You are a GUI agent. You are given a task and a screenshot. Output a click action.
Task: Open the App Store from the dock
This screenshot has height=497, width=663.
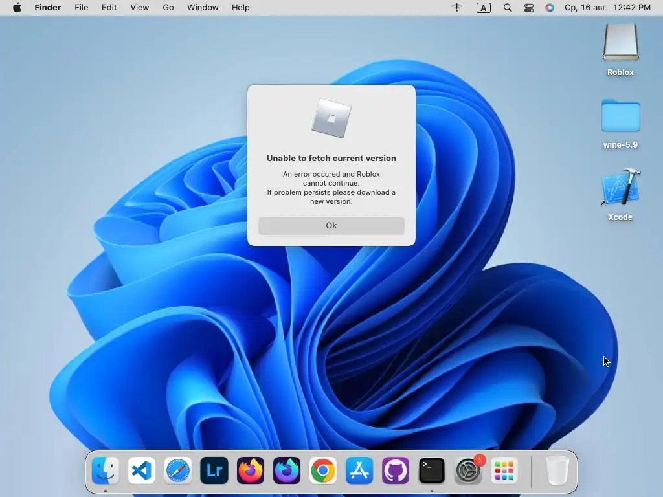(x=359, y=470)
